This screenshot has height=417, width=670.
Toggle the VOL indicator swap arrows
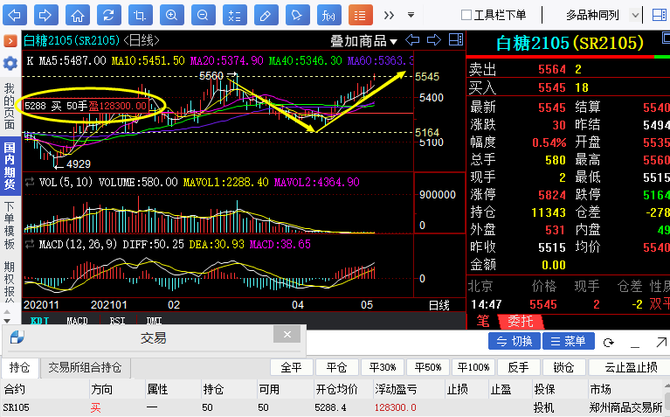[30, 182]
